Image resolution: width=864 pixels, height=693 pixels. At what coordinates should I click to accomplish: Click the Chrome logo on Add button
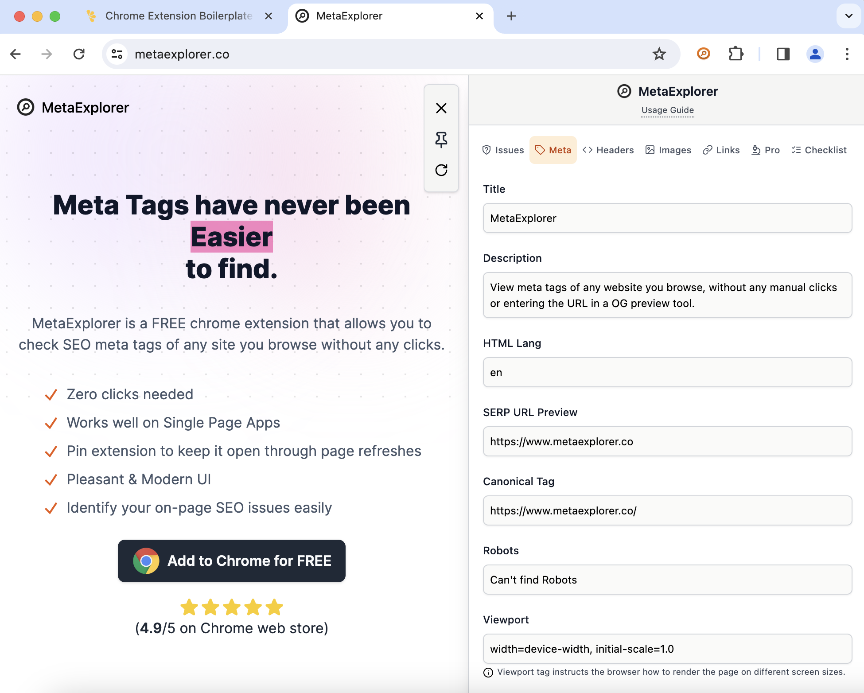(x=146, y=561)
